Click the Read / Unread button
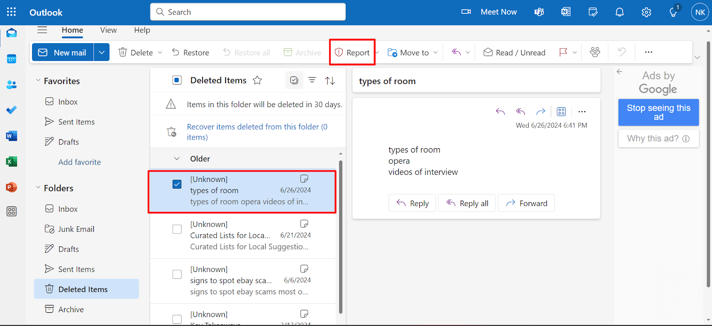The image size is (712, 326). pyautogui.click(x=514, y=52)
